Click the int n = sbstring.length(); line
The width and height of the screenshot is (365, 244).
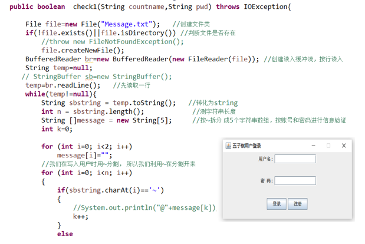click(93, 111)
